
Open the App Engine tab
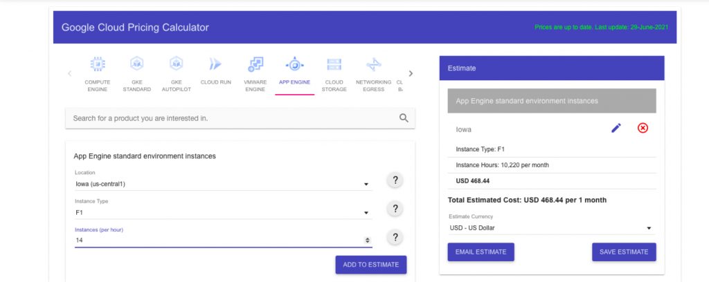coord(294,74)
